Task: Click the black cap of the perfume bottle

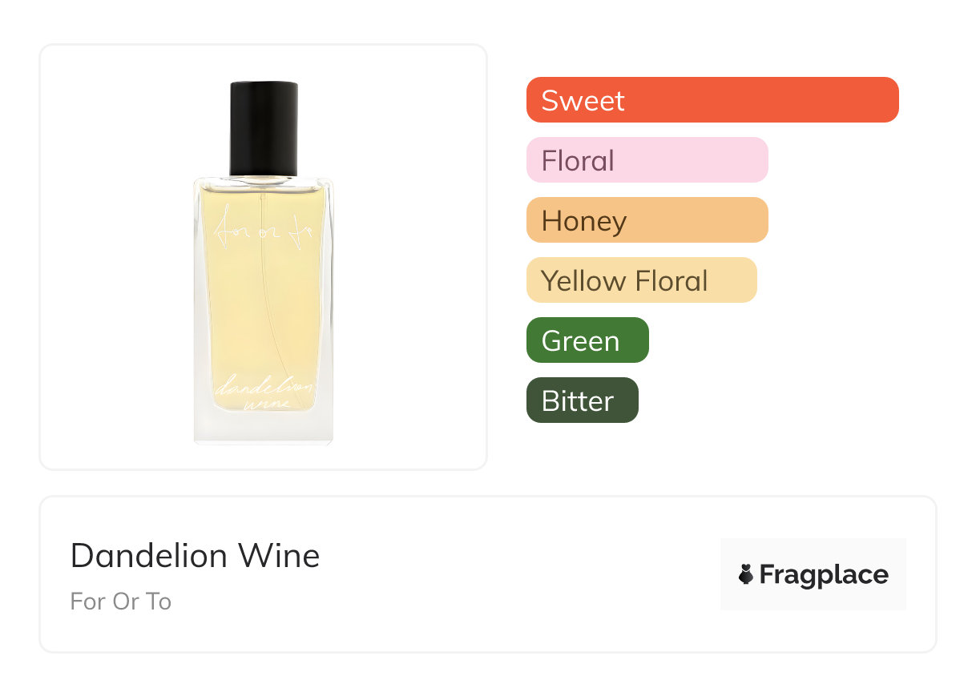Action: tap(264, 128)
